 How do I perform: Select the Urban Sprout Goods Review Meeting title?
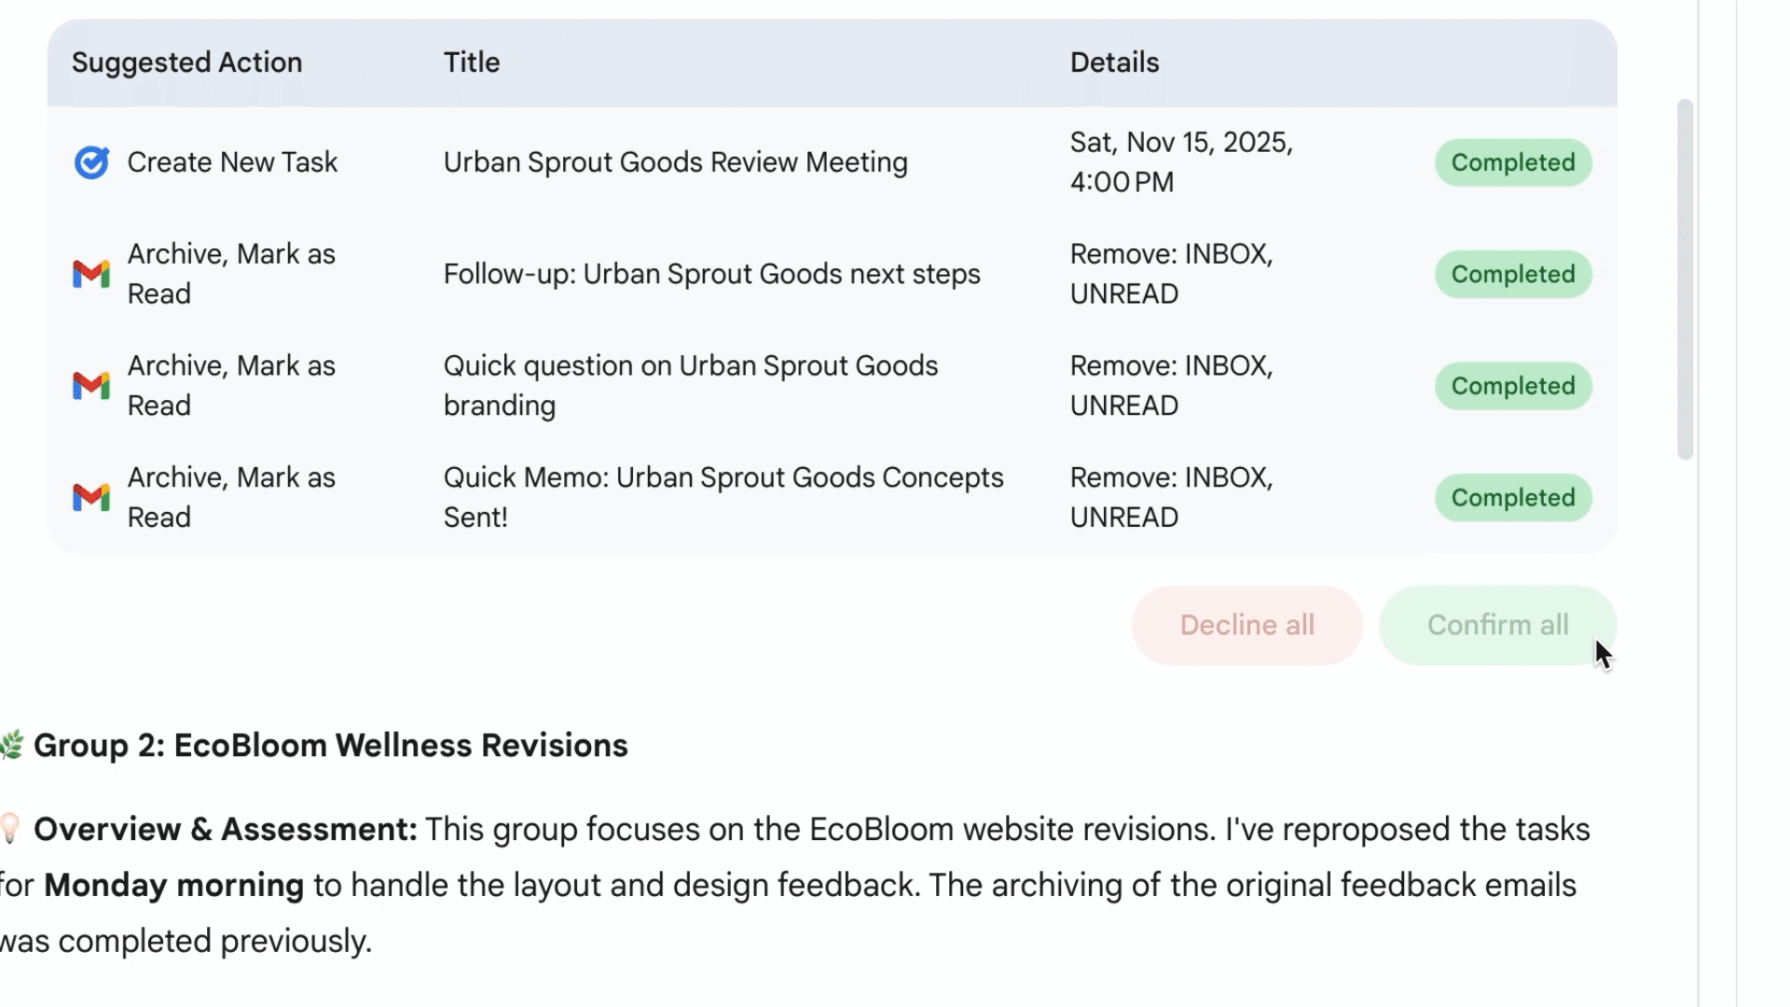675,162
